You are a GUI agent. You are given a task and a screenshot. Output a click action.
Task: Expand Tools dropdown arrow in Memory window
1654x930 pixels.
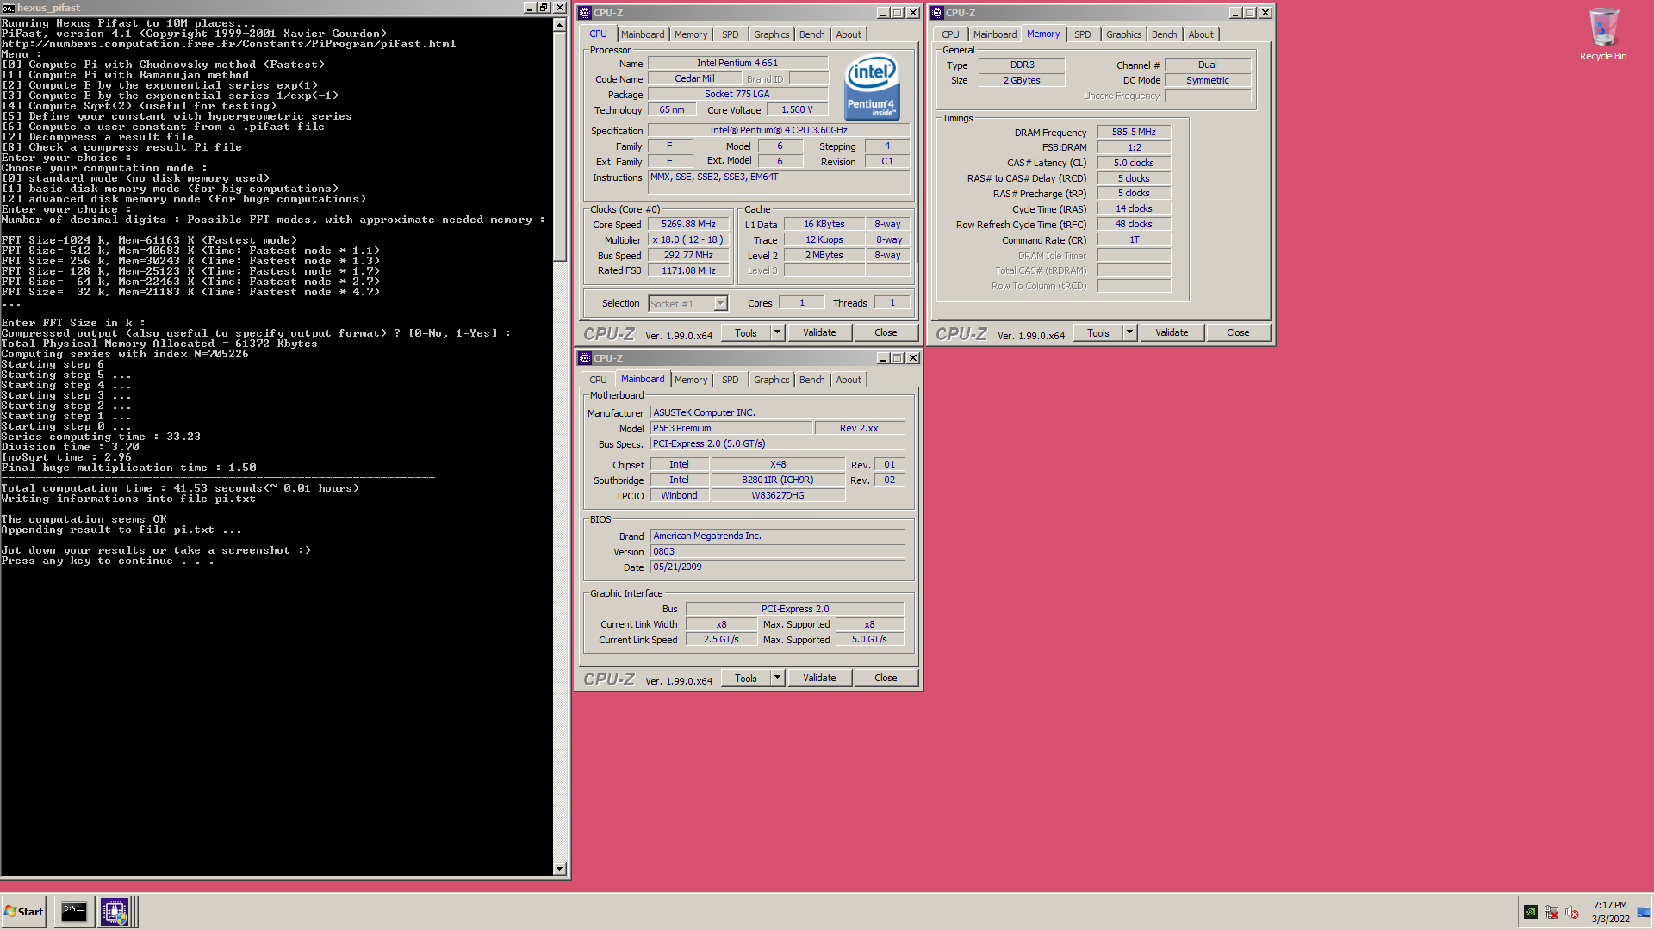click(1129, 332)
